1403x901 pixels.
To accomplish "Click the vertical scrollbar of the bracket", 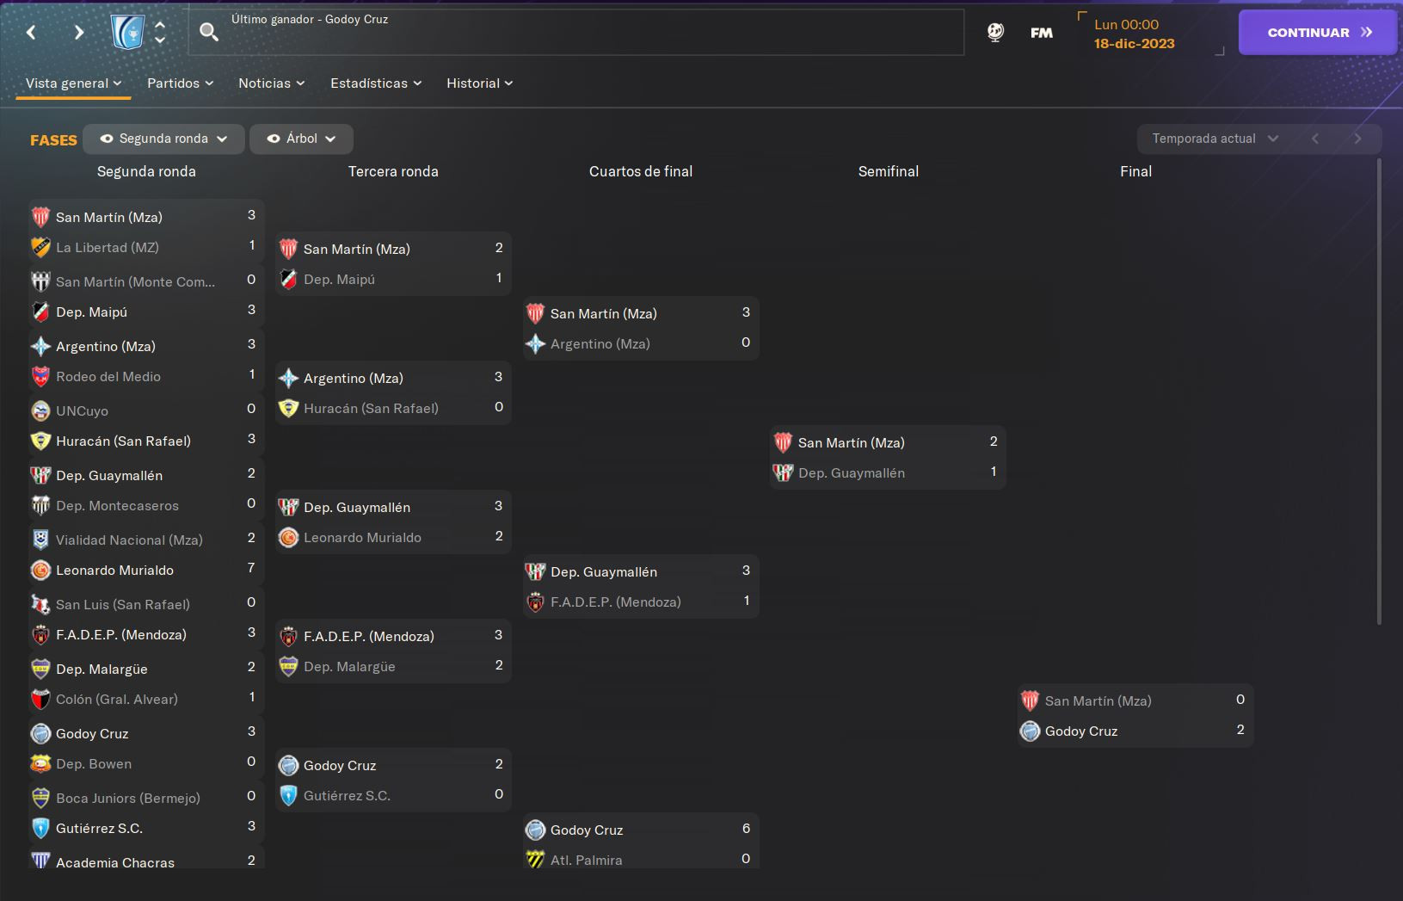I will coord(1379,392).
